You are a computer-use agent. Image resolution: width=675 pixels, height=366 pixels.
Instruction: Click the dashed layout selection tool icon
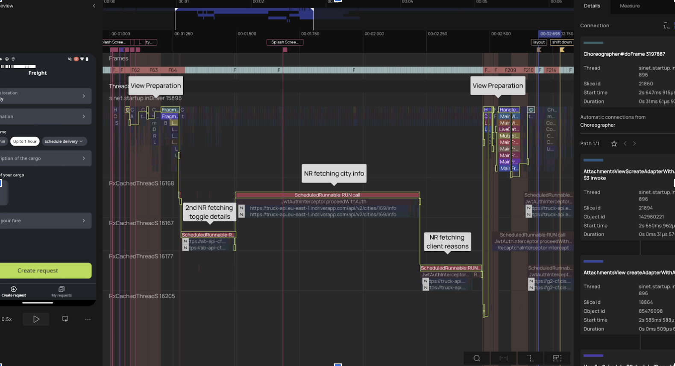[557, 358]
